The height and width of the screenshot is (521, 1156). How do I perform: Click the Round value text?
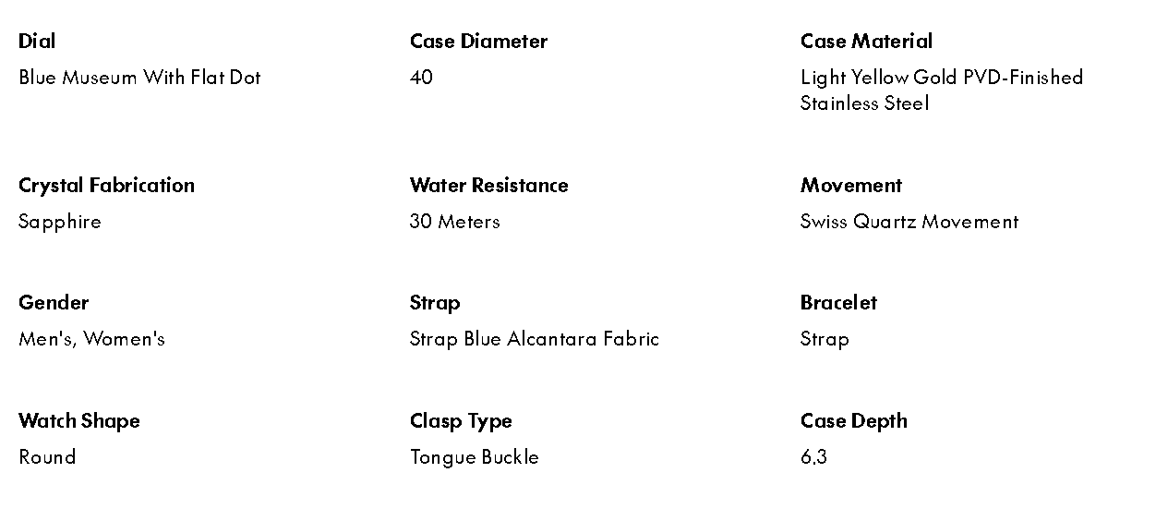point(47,457)
